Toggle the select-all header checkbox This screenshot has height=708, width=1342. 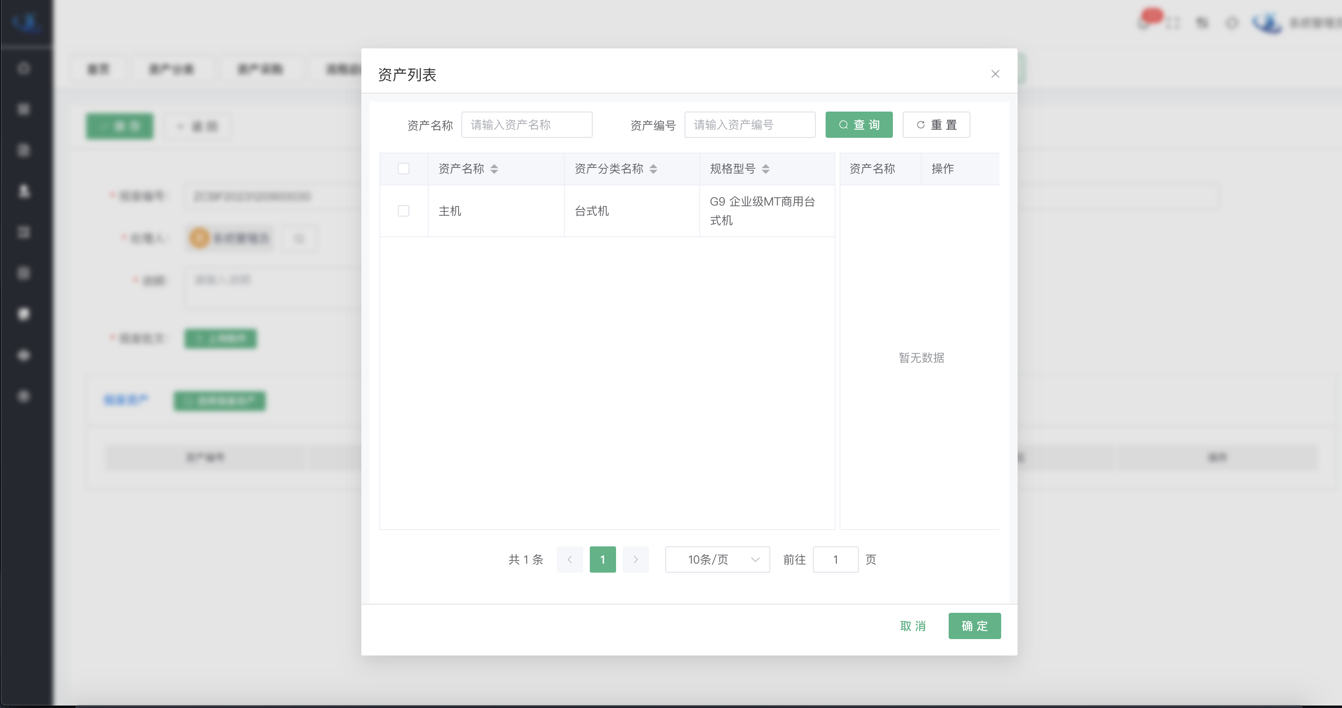click(403, 168)
